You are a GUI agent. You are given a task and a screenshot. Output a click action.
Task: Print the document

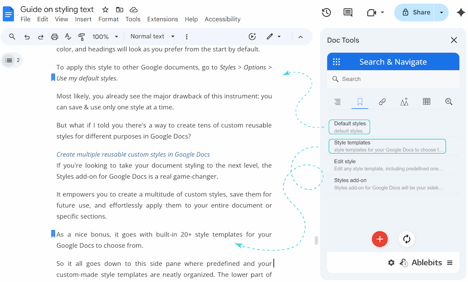point(54,37)
